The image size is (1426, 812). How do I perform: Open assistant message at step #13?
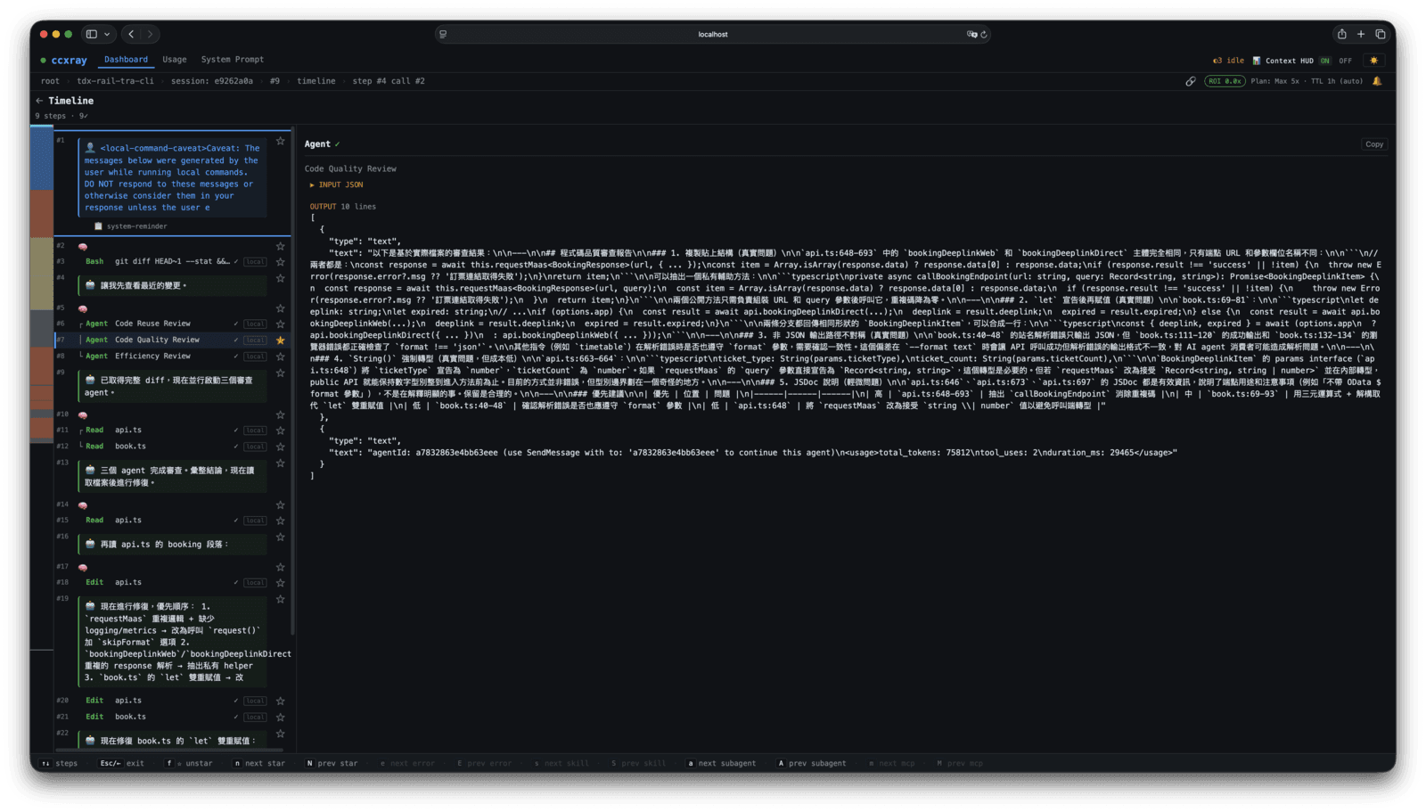pos(172,476)
